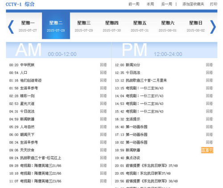Click program title 焦点访谈 at 19:40
The width and height of the screenshot is (223, 188).
(x=133, y=158)
